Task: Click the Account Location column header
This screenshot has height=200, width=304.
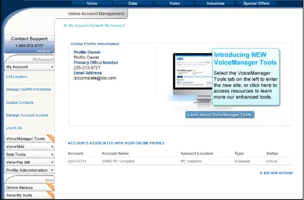Action: coord(197,153)
